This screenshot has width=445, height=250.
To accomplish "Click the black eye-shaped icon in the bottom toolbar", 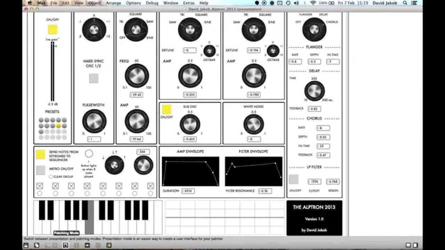I will 87,245.
